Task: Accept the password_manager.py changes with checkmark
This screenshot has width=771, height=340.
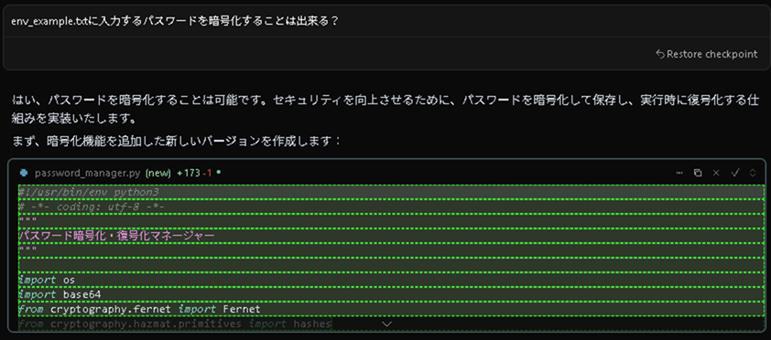Action: click(735, 173)
